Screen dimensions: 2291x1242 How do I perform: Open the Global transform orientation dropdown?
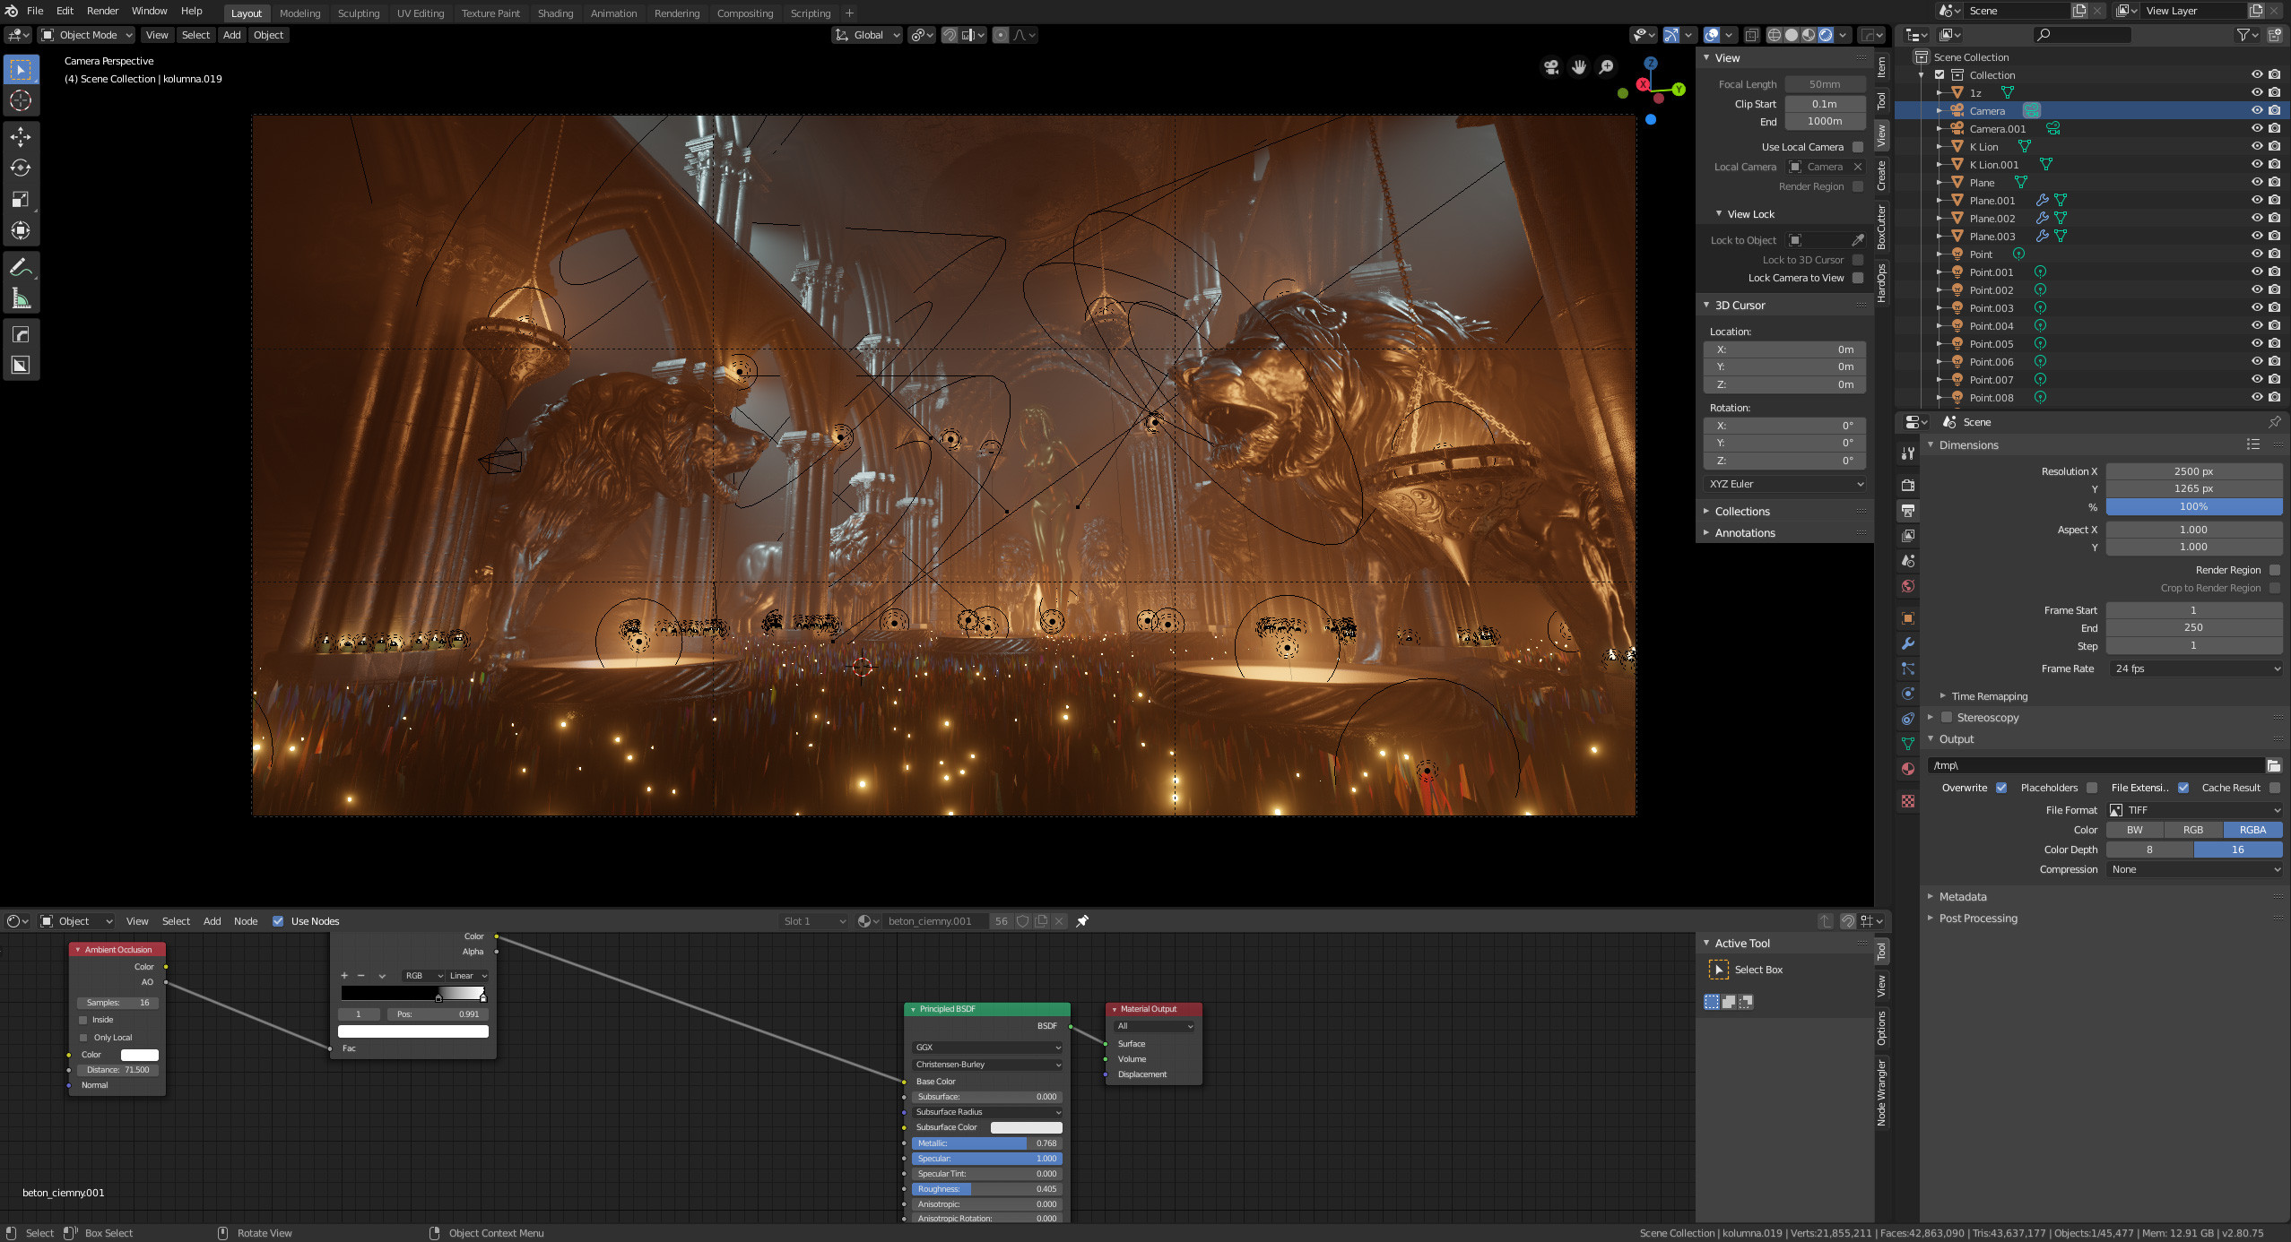pos(867,35)
